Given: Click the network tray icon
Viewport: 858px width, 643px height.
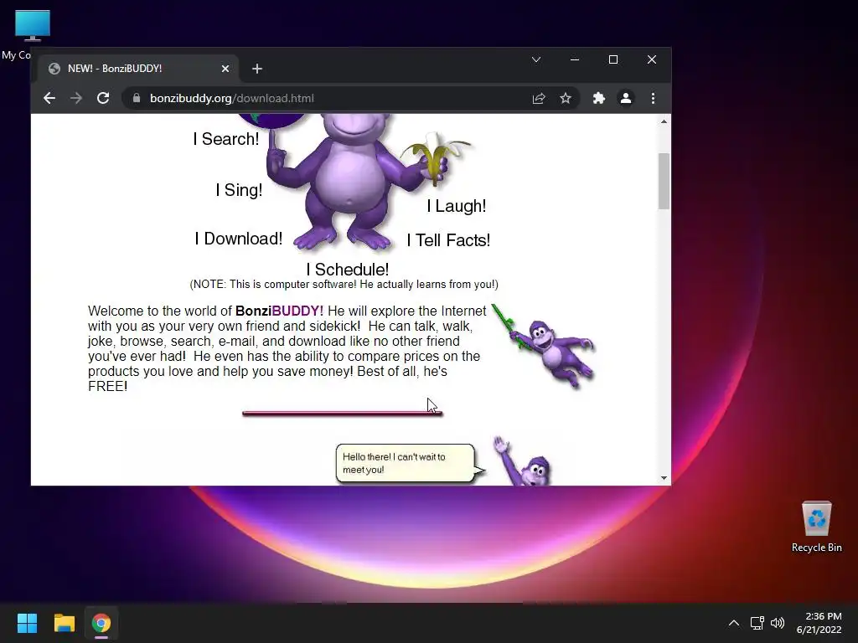Looking at the screenshot, I should tap(757, 623).
